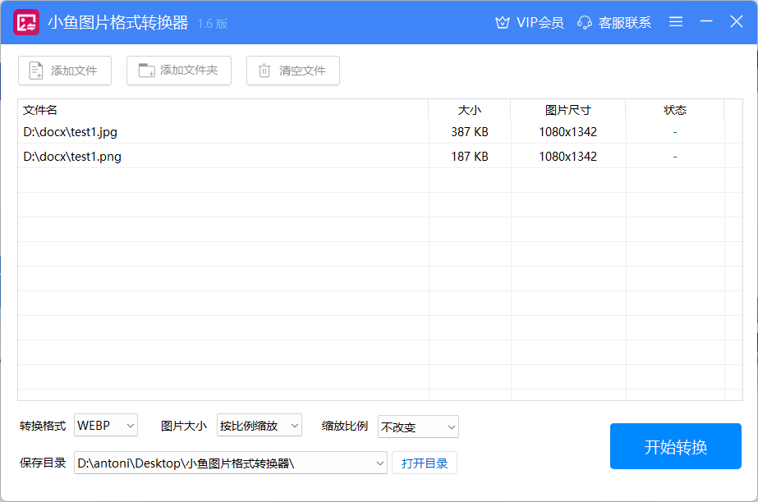Click the VIP crown icon in the title bar
The width and height of the screenshot is (758, 502).
[x=503, y=22]
